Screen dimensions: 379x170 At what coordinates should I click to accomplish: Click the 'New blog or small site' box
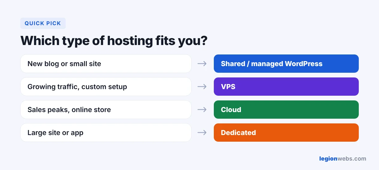tap(106, 64)
